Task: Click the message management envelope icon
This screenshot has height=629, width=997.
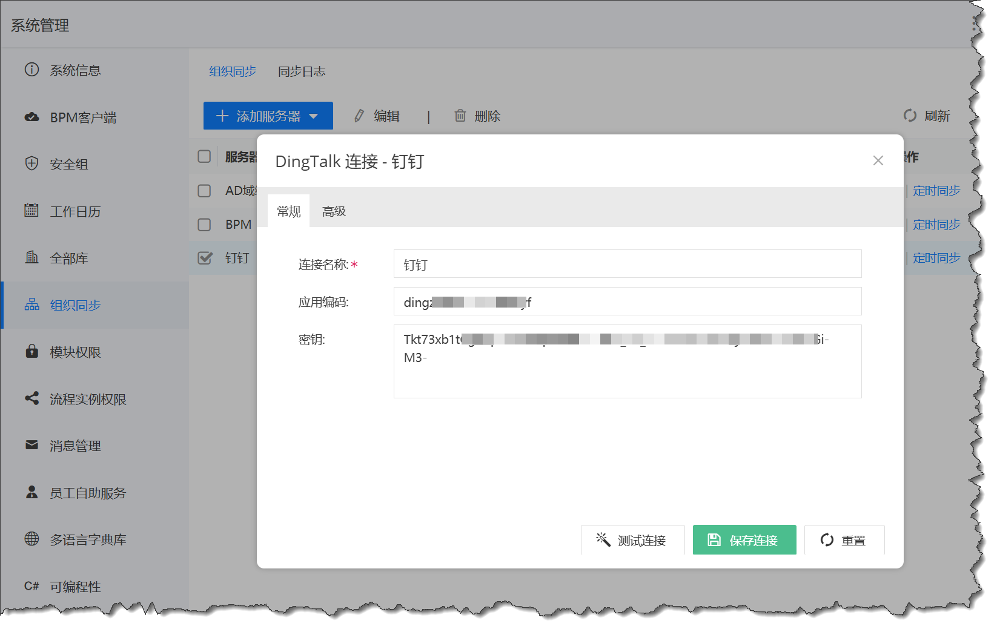Action: [31, 446]
